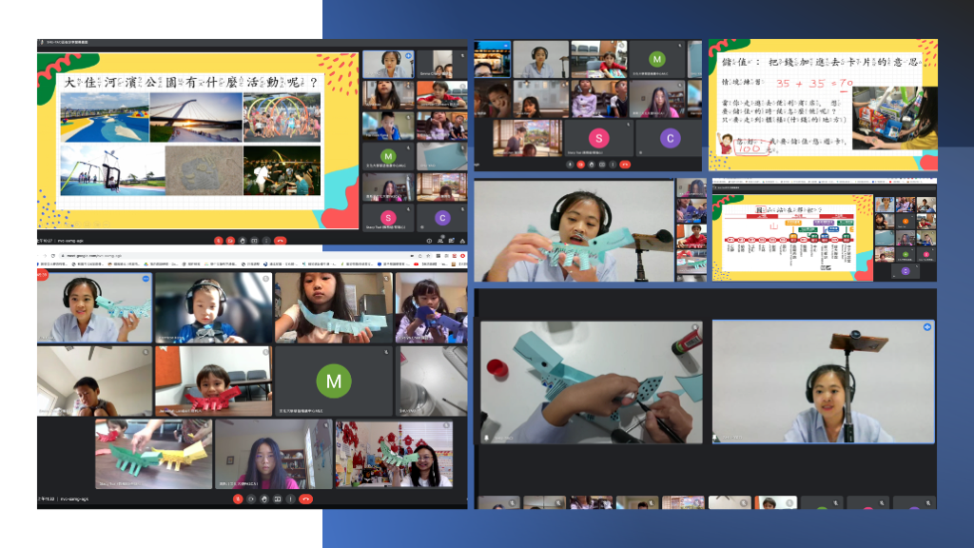Leave the call in the park slideshow meeting
Screen dimensions: 974x548
280,241
